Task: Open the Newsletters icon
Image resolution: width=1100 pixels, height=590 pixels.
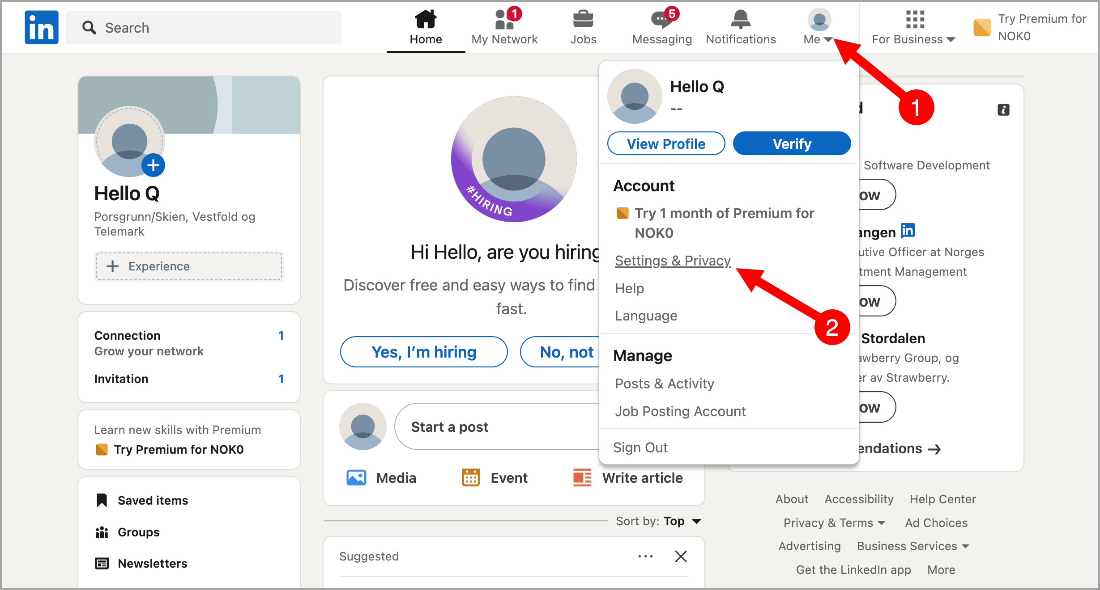Action: tap(102, 563)
